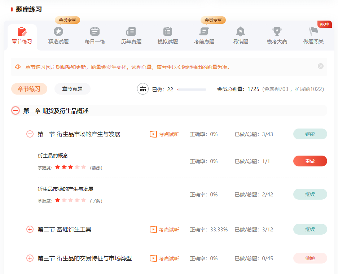Select the 精选试题 featured questions icon
Screen dimensions: 338x274
[x=58, y=34]
